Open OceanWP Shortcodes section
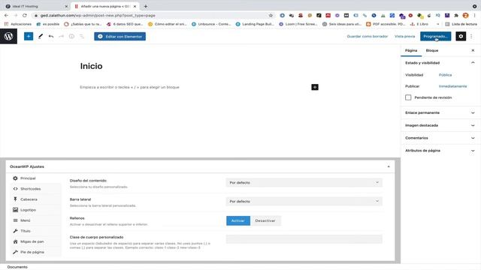This screenshot has width=481, height=270. coord(30,189)
